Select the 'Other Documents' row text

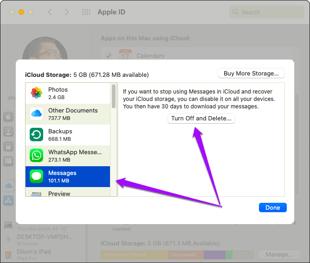coord(73,110)
